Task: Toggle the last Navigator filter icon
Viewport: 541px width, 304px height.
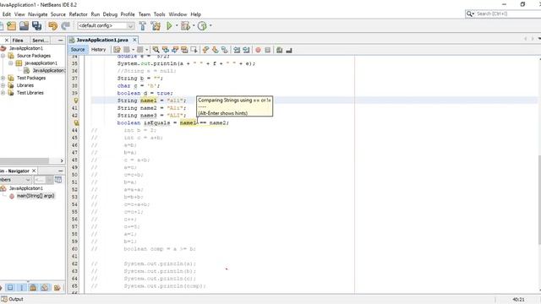Action: pos(57,287)
